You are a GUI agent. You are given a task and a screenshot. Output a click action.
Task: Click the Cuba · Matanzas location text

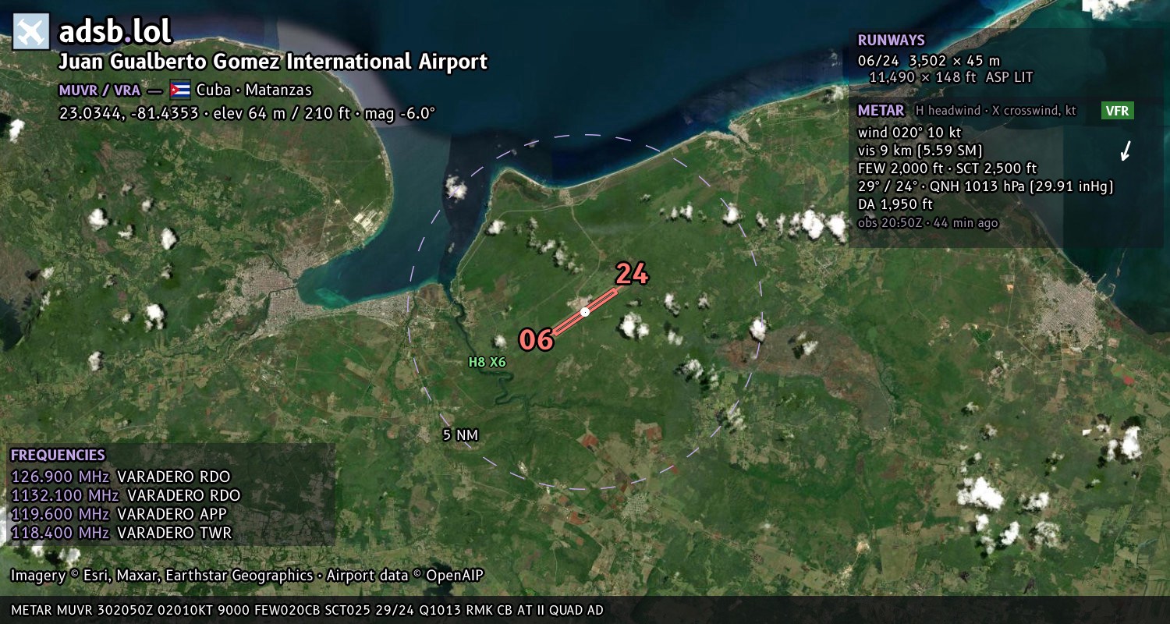coord(254,90)
